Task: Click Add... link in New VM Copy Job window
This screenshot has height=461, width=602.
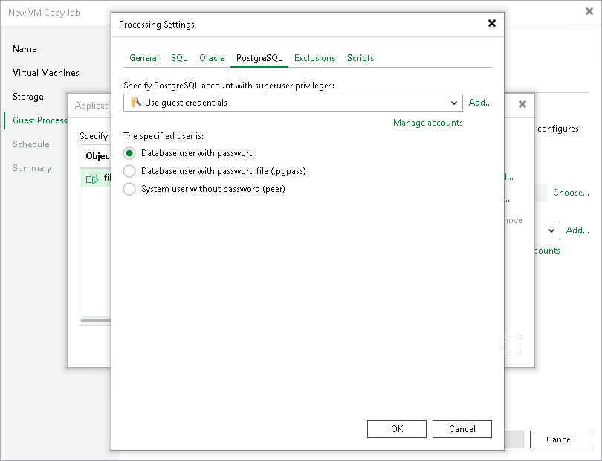Action: click(577, 230)
